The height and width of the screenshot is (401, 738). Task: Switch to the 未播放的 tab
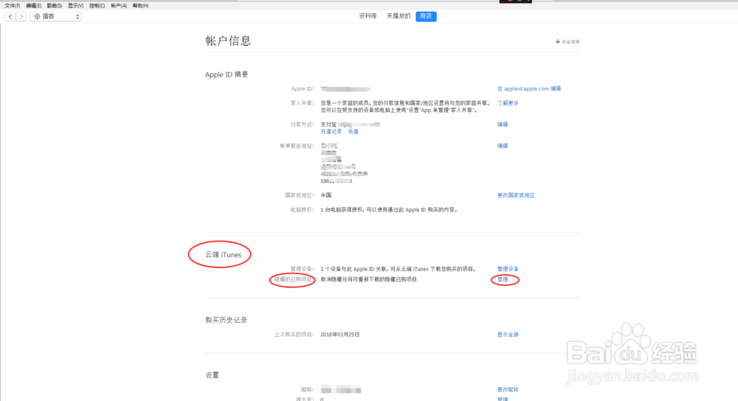pos(399,16)
